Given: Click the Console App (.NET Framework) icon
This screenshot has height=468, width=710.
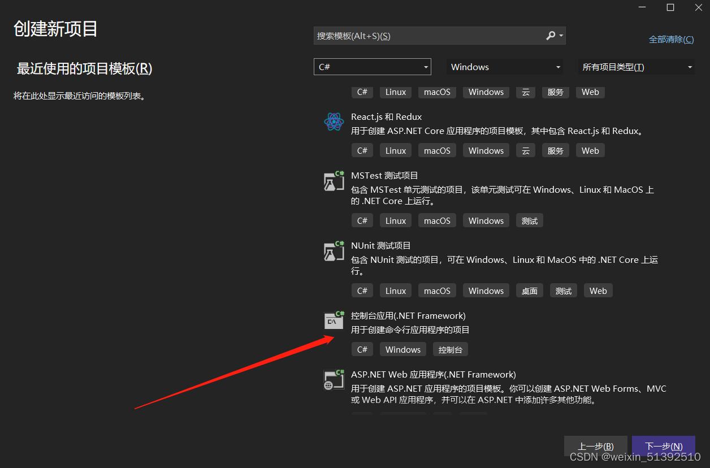Looking at the screenshot, I should (334, 320).
